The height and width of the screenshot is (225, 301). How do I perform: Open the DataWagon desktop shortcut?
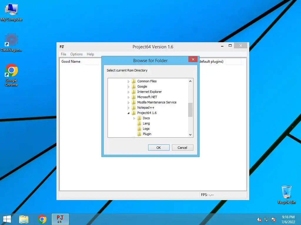[x=11, y=42]
